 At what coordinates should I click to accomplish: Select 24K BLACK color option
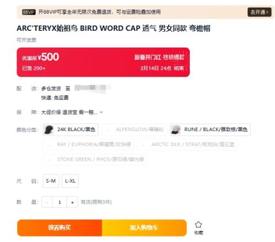[x=70, y=130]
